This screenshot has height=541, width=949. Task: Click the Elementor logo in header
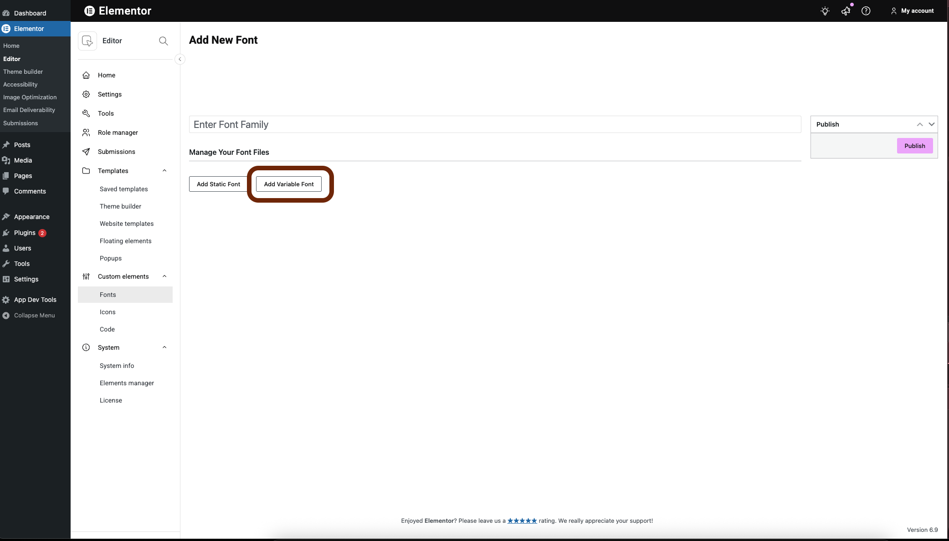click(x=90, y=11)
